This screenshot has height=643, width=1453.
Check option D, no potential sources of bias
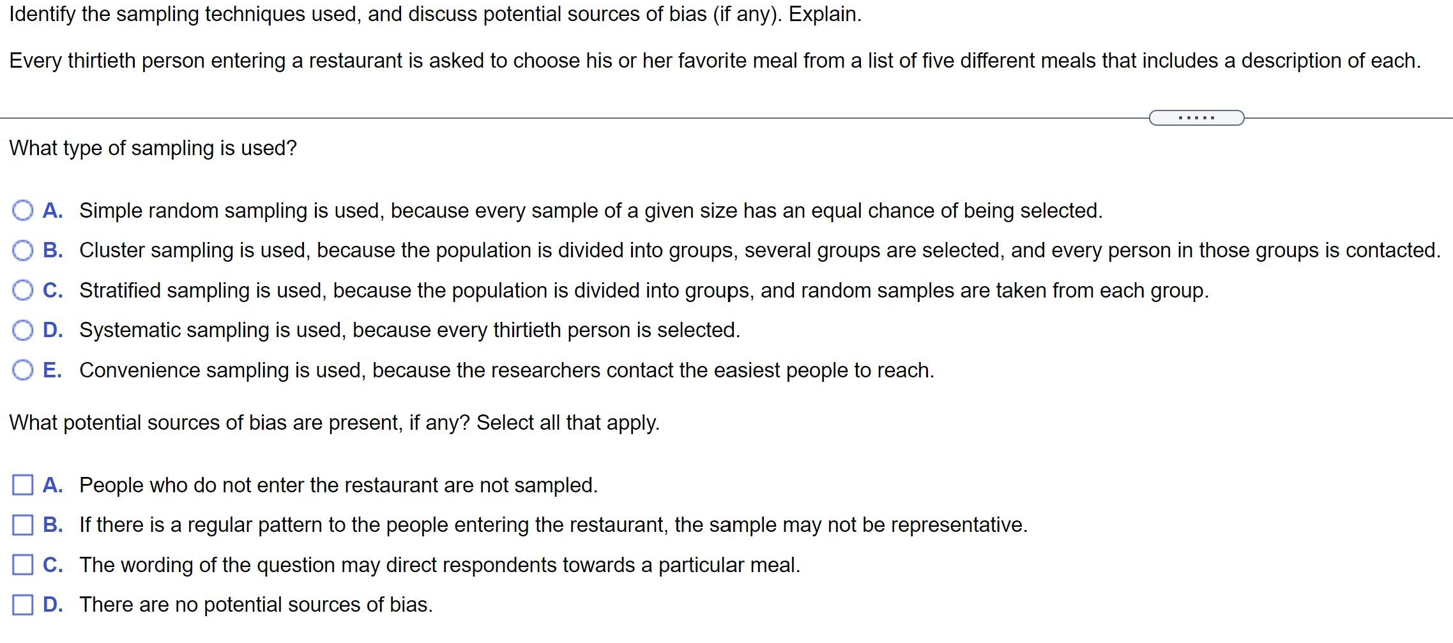pos(23,603)
